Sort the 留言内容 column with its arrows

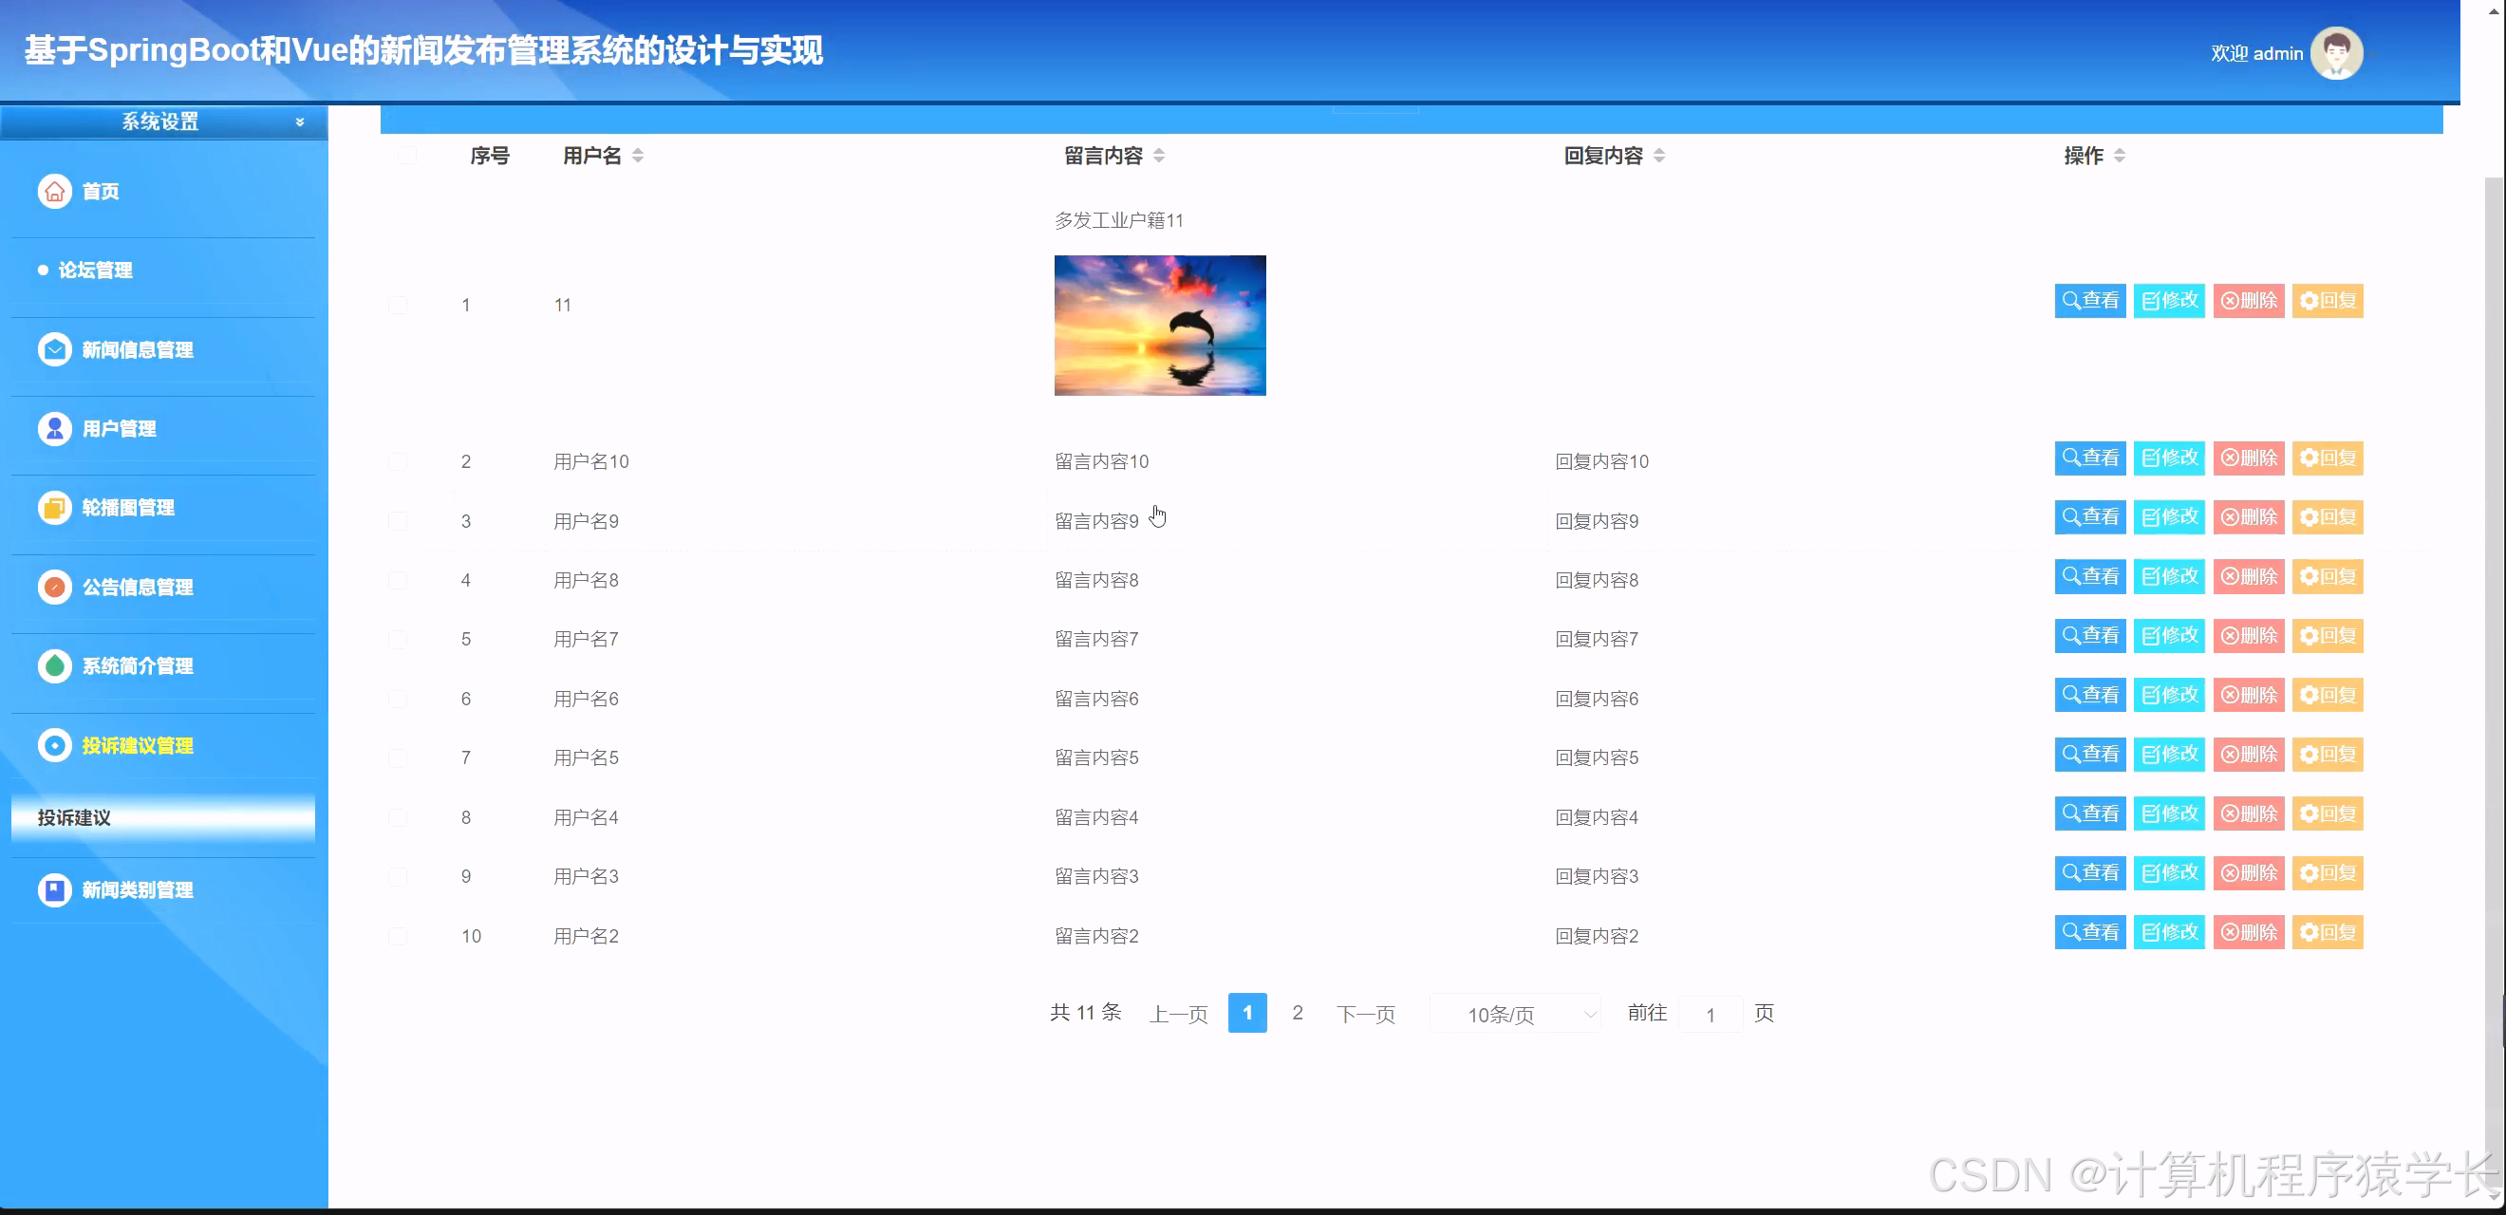click(x=1159, y=155)
